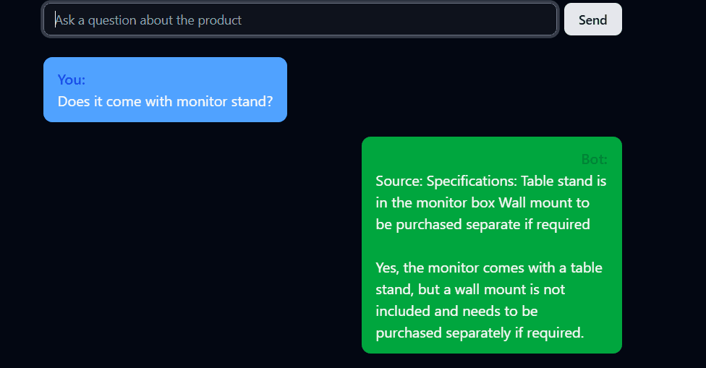The height and width of the screenshot is (368, 706).
Task: Click the word "Source:" in bot reply
Action: click(399, 181)
